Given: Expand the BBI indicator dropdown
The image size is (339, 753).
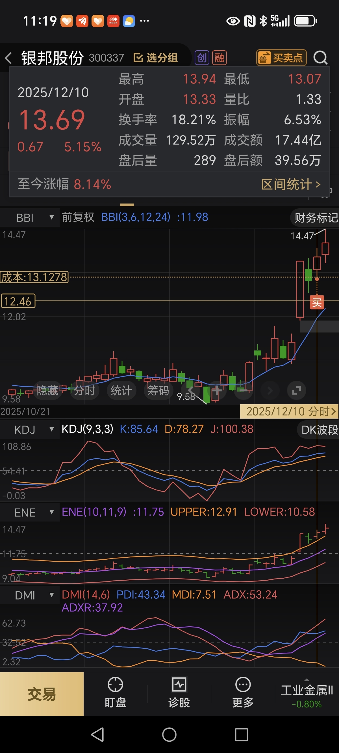Looking at the screenshot, I should pyautogui.click(x=29, y=218).
